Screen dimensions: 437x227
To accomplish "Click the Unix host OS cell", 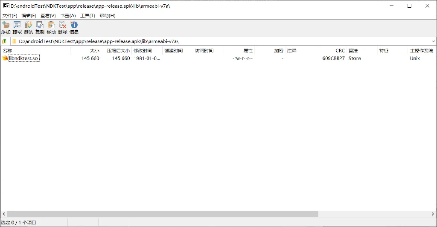I will [415, 58].
